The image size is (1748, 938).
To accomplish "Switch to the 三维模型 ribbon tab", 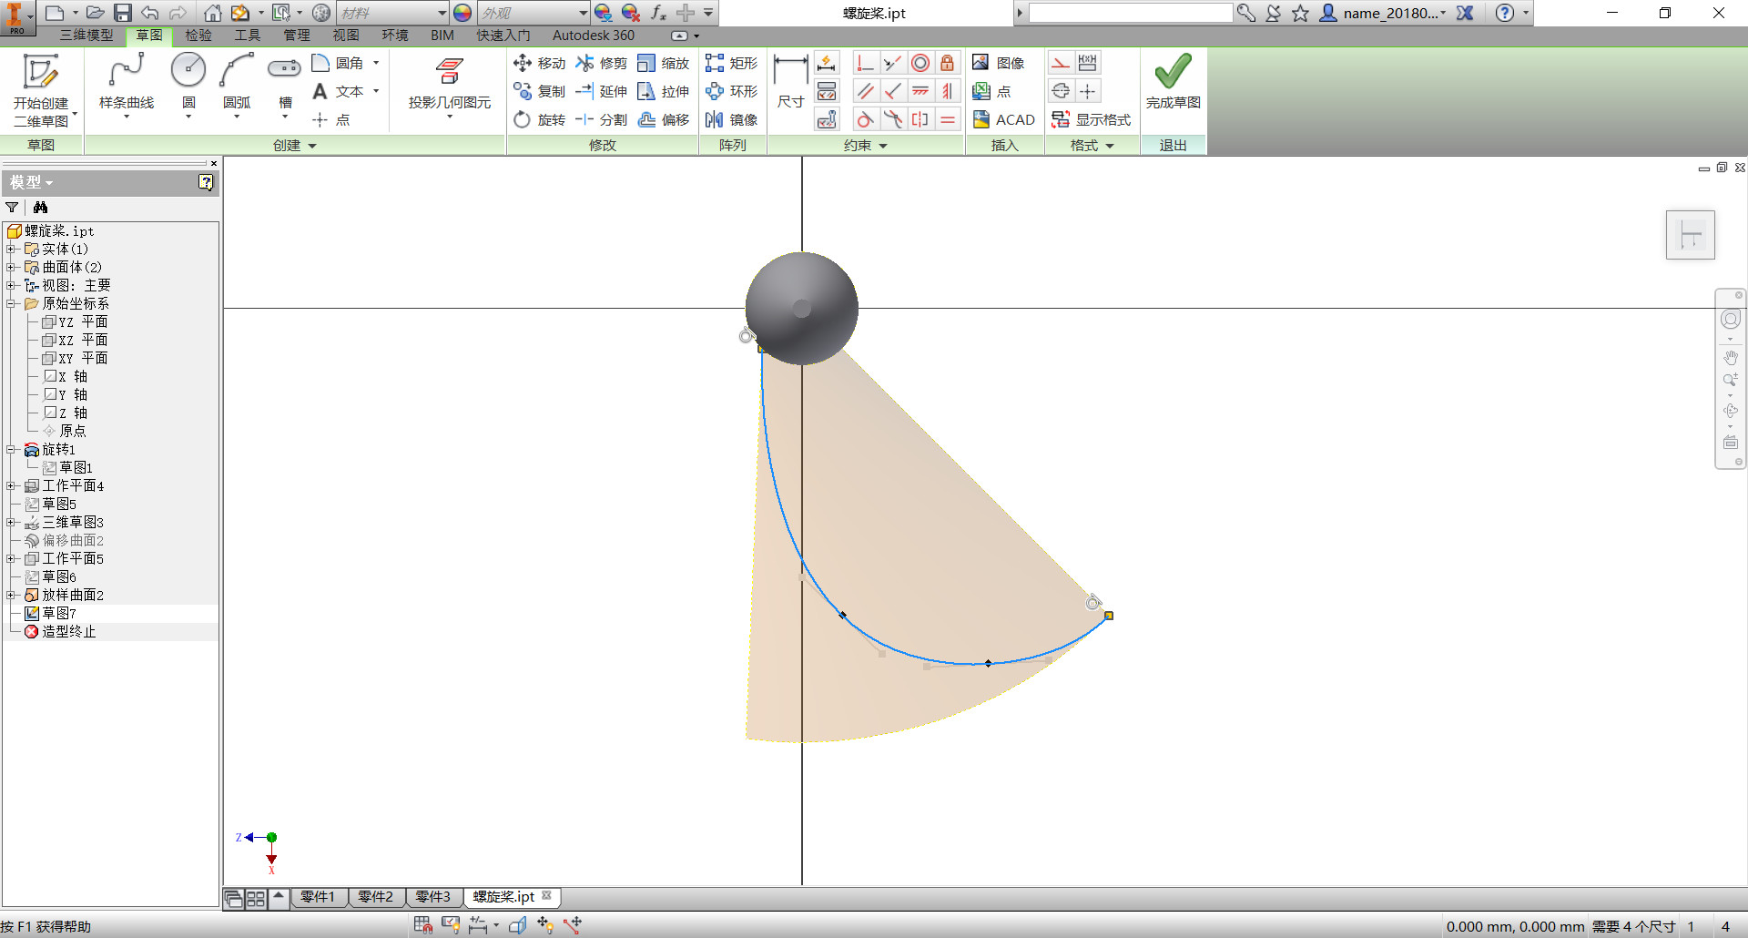I will (86, 35).
